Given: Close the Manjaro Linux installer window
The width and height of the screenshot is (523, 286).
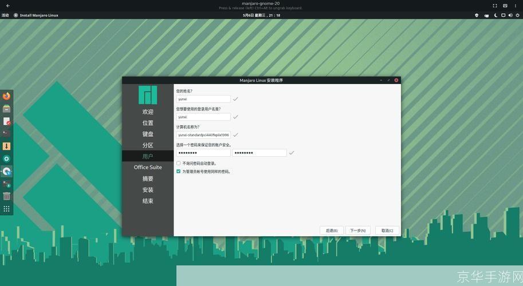Looking at the screenshot, I should pos(396,80).
